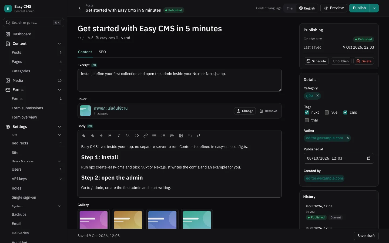Create a numbered list in the Body
This screenshot has height=243, width=389.
click(163, 136)
